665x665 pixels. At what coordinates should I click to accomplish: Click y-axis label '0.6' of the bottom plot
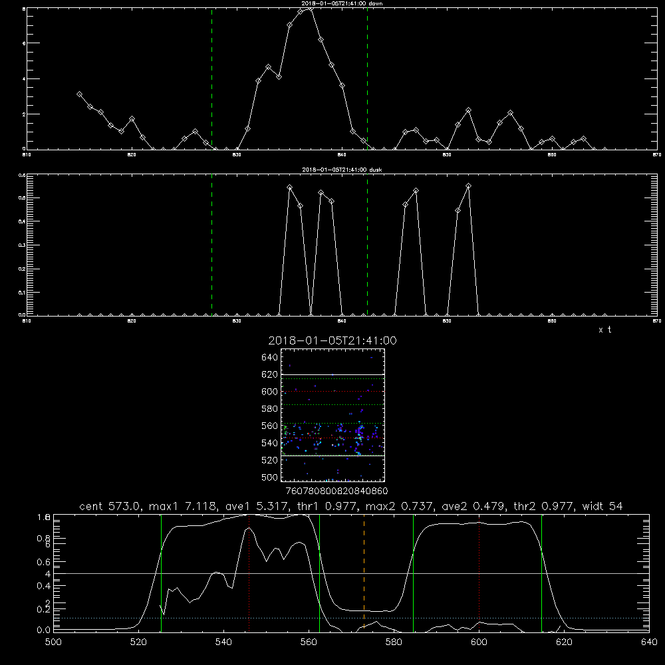click(44, 562)
